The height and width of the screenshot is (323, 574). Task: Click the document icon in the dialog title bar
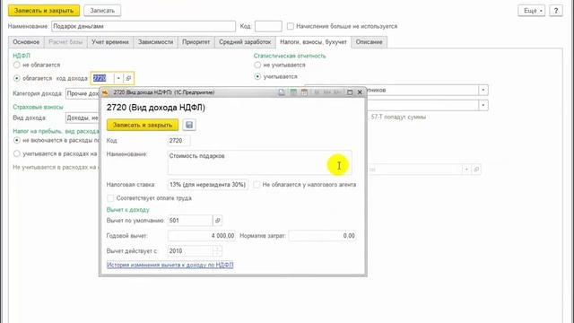[x=282, y=92]
